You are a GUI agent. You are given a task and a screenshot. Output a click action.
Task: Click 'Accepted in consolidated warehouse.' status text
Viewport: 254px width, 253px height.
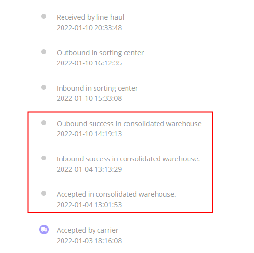(116, 194)
